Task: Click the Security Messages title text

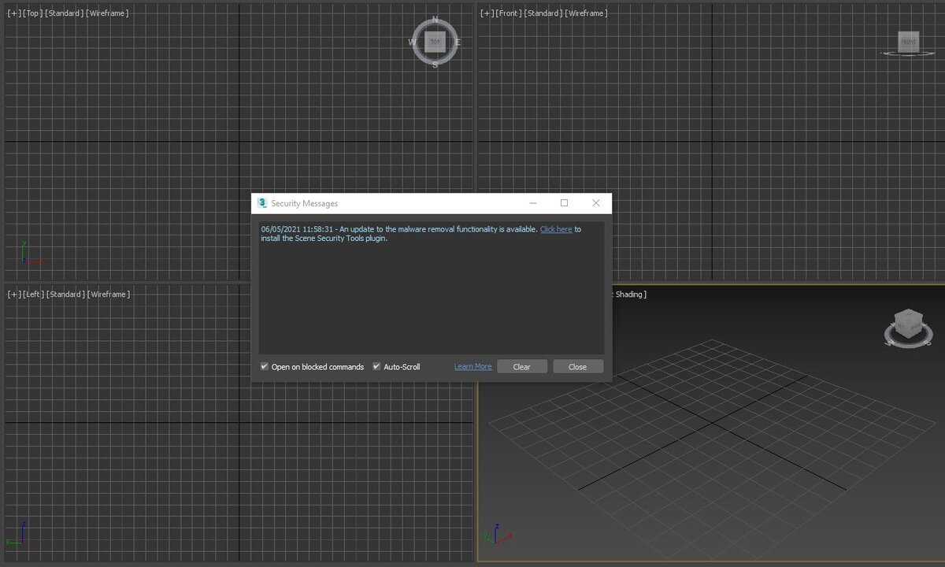Action: (x=305, y=203)
